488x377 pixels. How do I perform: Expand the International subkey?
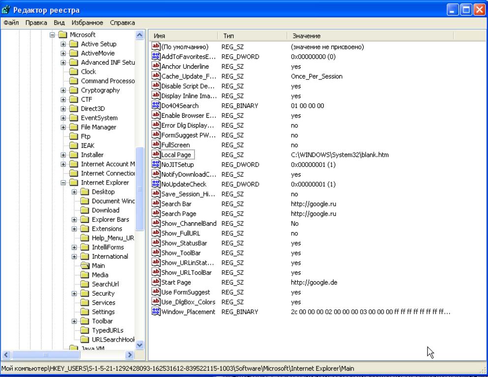(x=74, y=257)
